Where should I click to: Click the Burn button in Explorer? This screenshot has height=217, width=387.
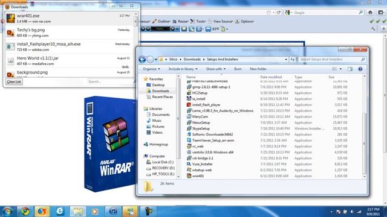click(238, 69)
